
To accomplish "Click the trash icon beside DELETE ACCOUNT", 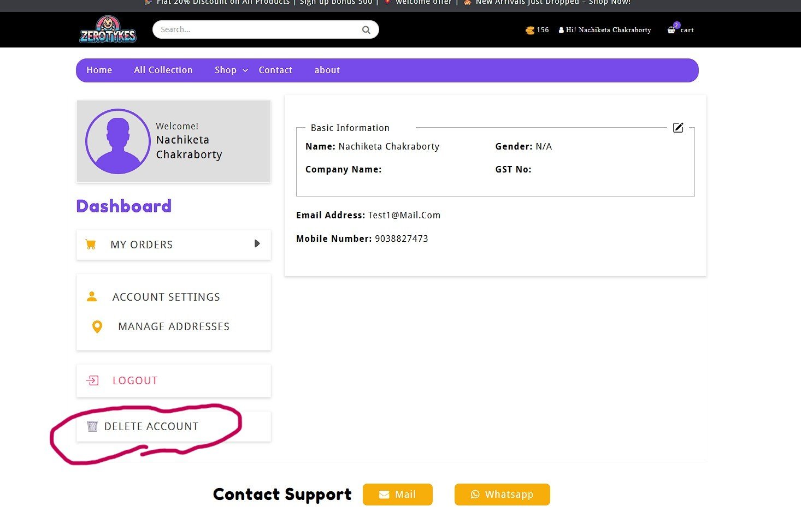I will 92,426.
